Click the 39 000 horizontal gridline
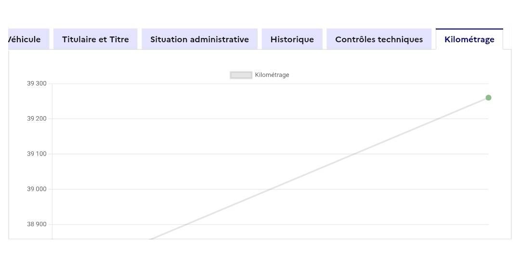This screenshot has width=520, height=255. tap(144, 189)
